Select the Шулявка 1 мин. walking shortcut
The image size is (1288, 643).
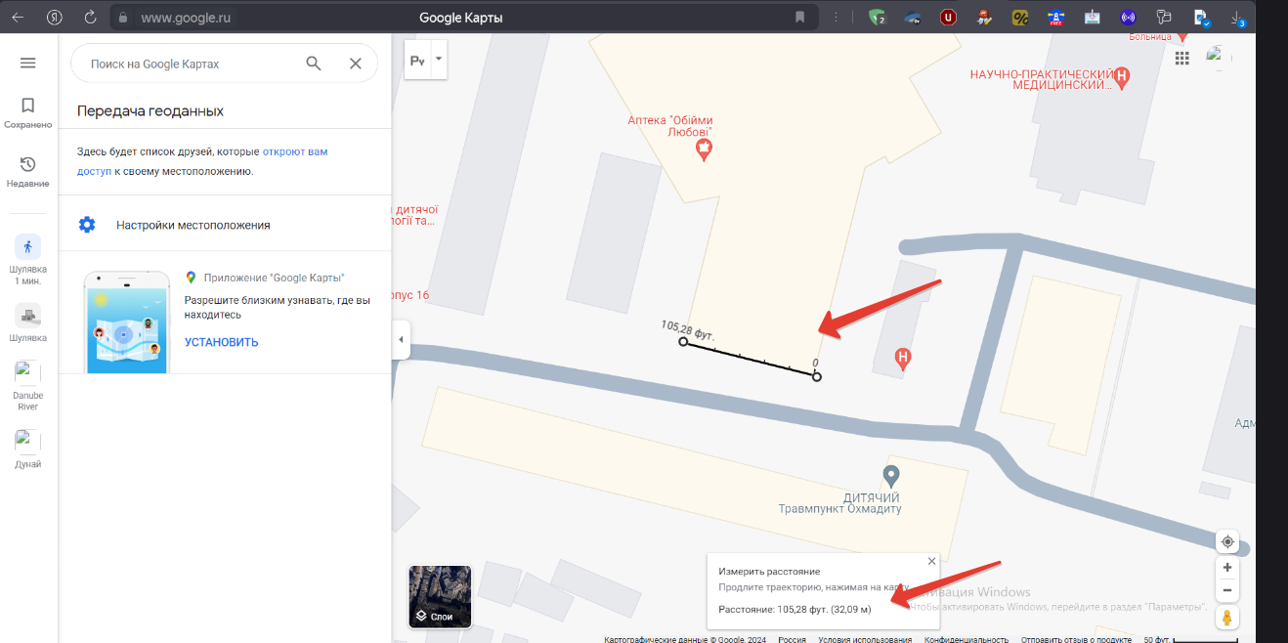[x=28, y=260]
